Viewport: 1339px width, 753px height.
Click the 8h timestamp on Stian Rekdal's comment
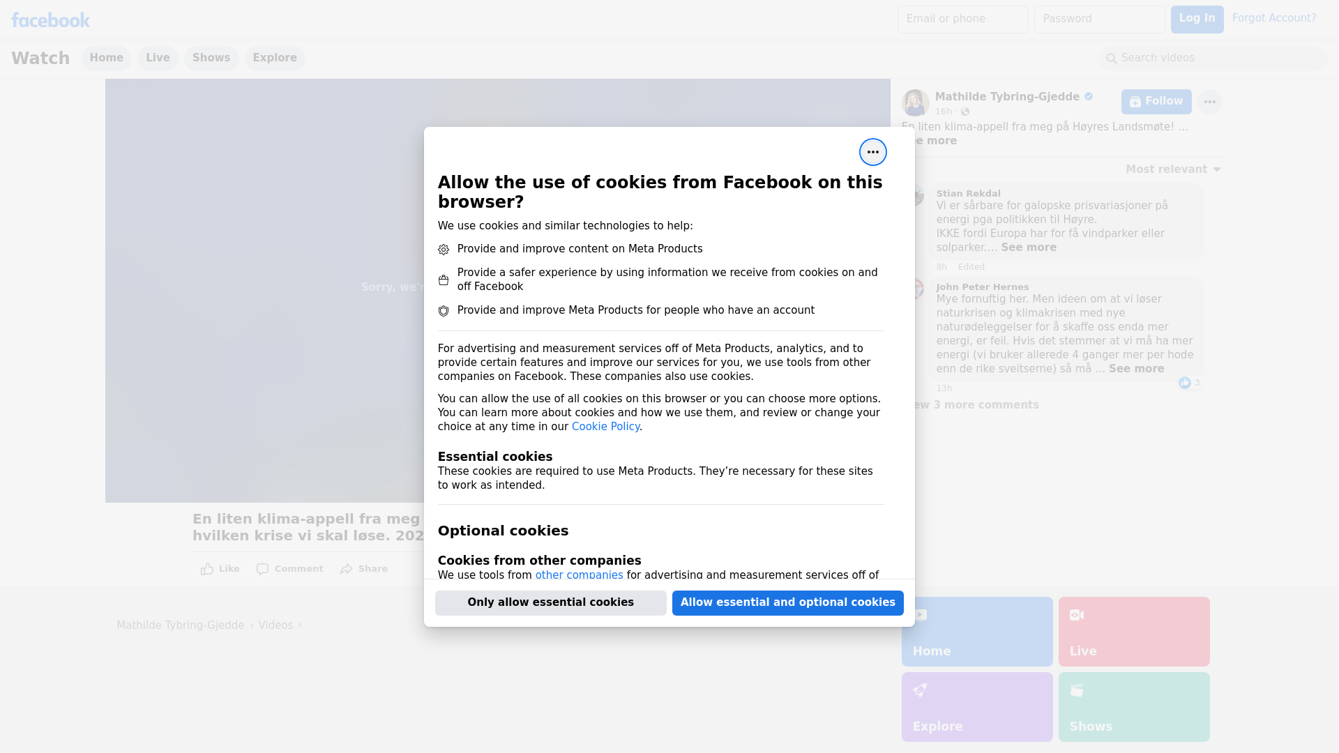(941, 267)
